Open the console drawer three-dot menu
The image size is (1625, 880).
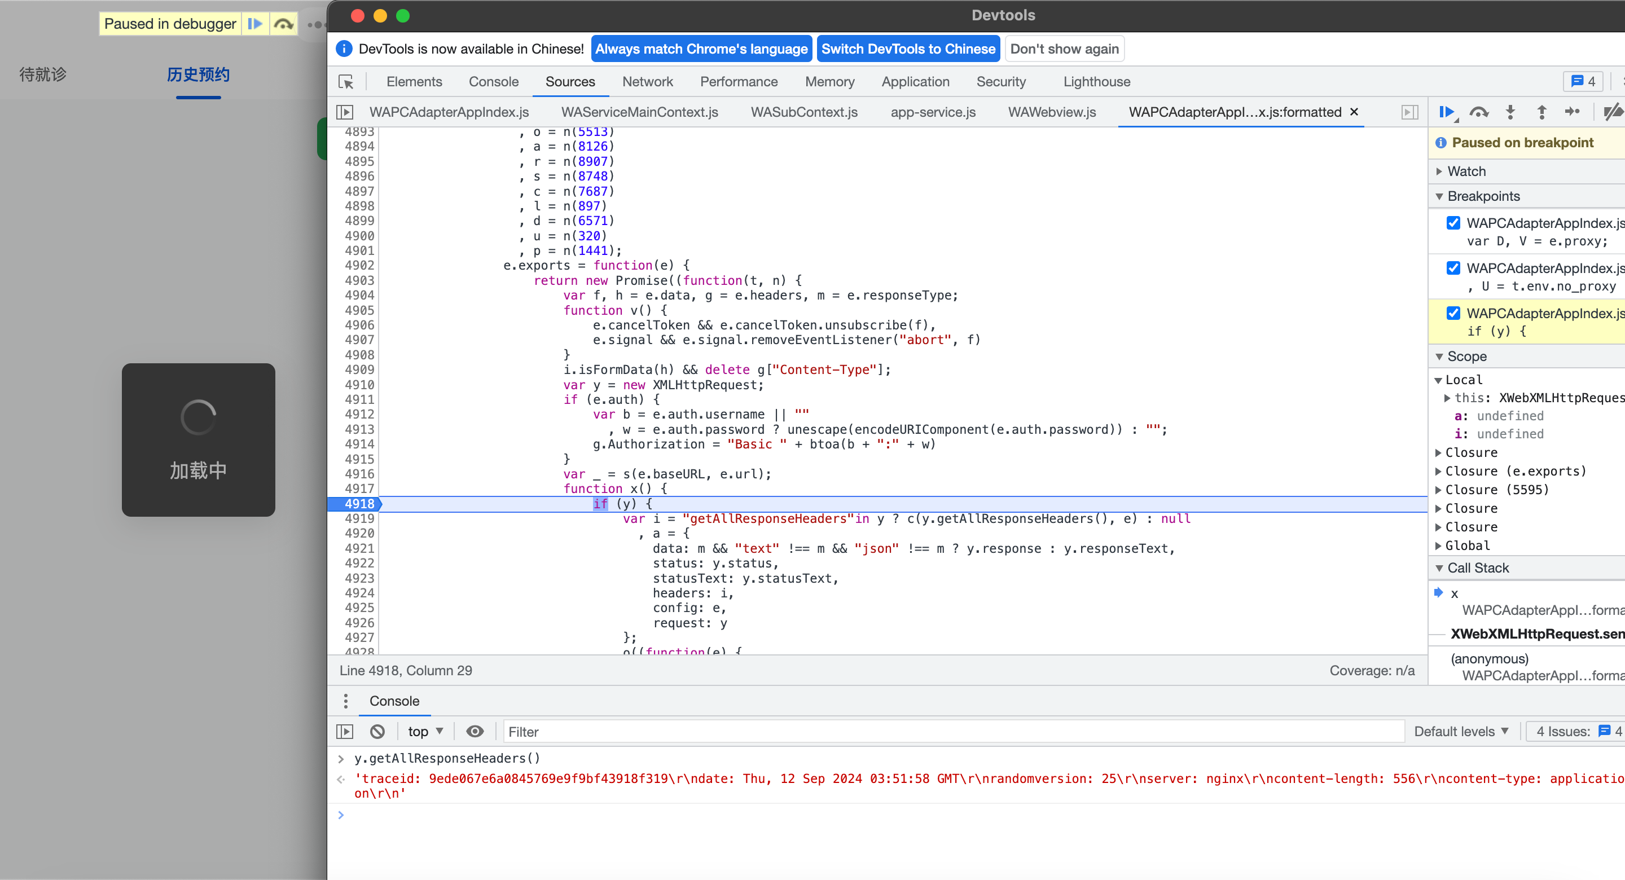345,701
